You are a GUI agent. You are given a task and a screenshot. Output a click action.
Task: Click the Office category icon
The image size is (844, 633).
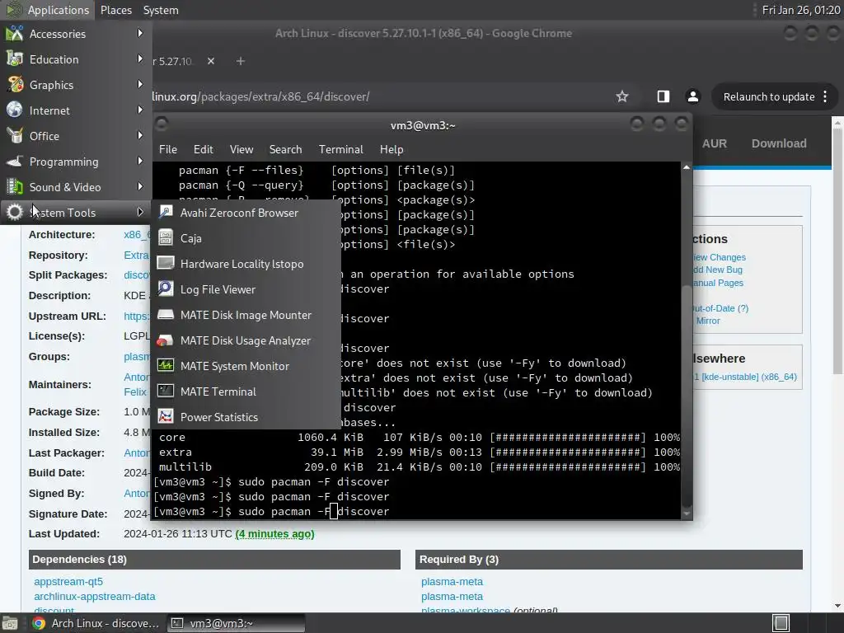pyautogui.click(x=15, y=136)
